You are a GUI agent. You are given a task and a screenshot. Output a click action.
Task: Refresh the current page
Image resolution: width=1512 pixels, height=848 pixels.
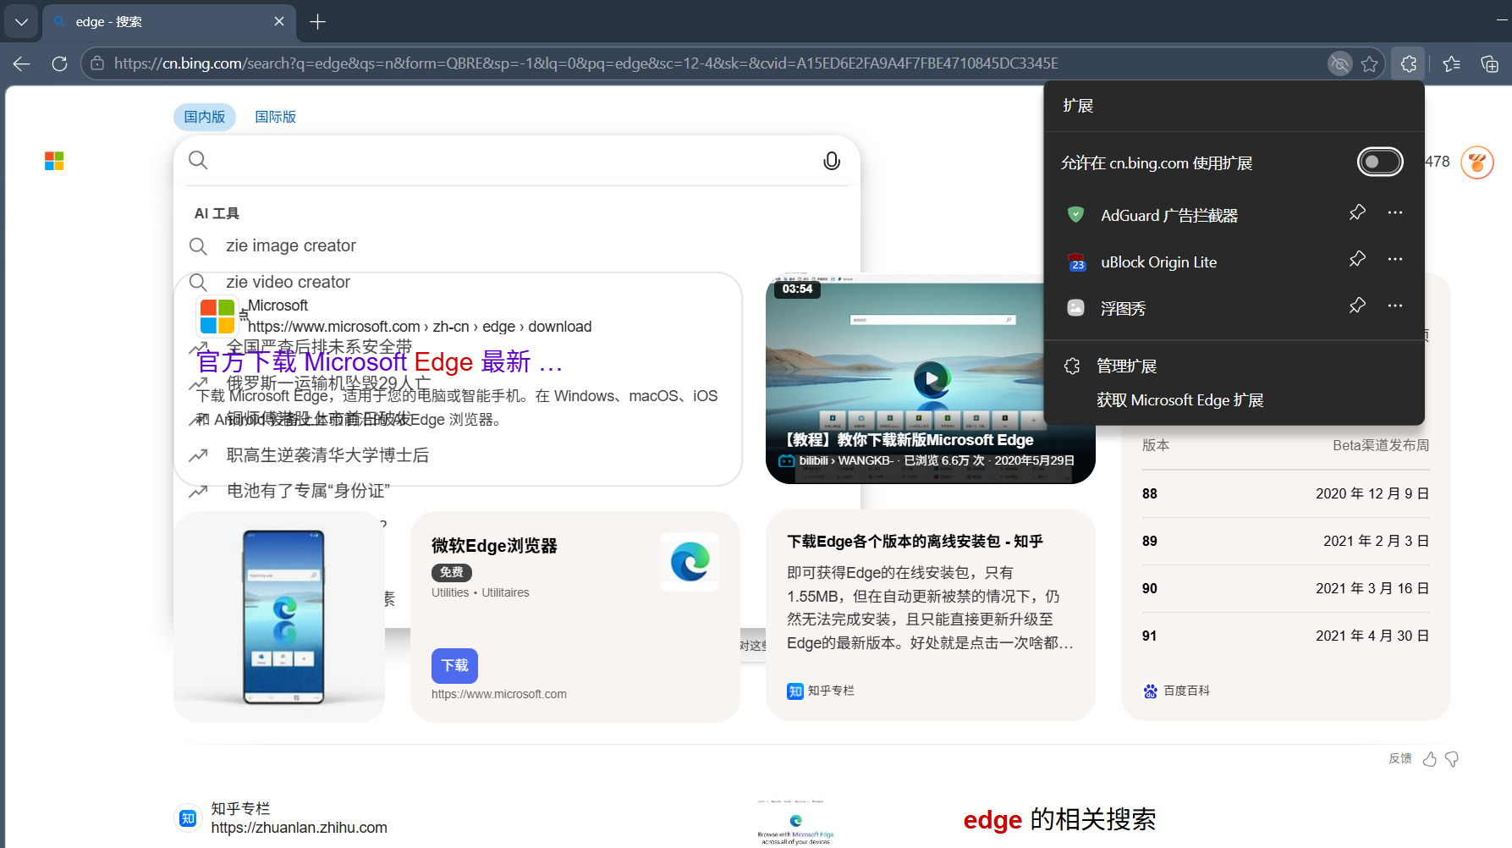point(59,63)
